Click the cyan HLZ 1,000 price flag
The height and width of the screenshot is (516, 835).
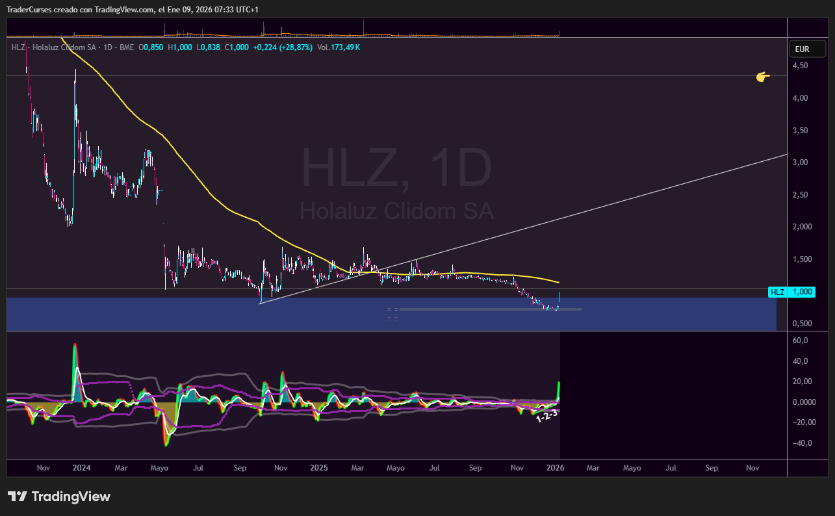pyautogui.click(x=791, y=292)
